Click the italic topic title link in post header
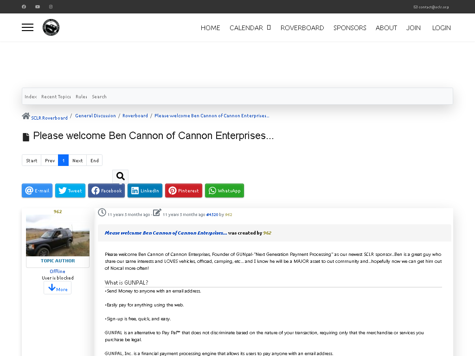The image size is (475, 356). pos(166,233)
